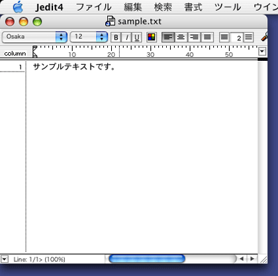Center align the text

[181, 37]
